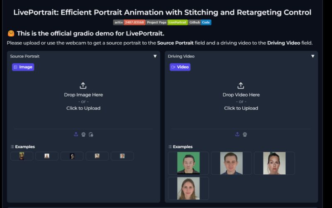Screen dimensions: 332x208
Task: Open the Github Code badge
Action: click(x=200, y=22)
